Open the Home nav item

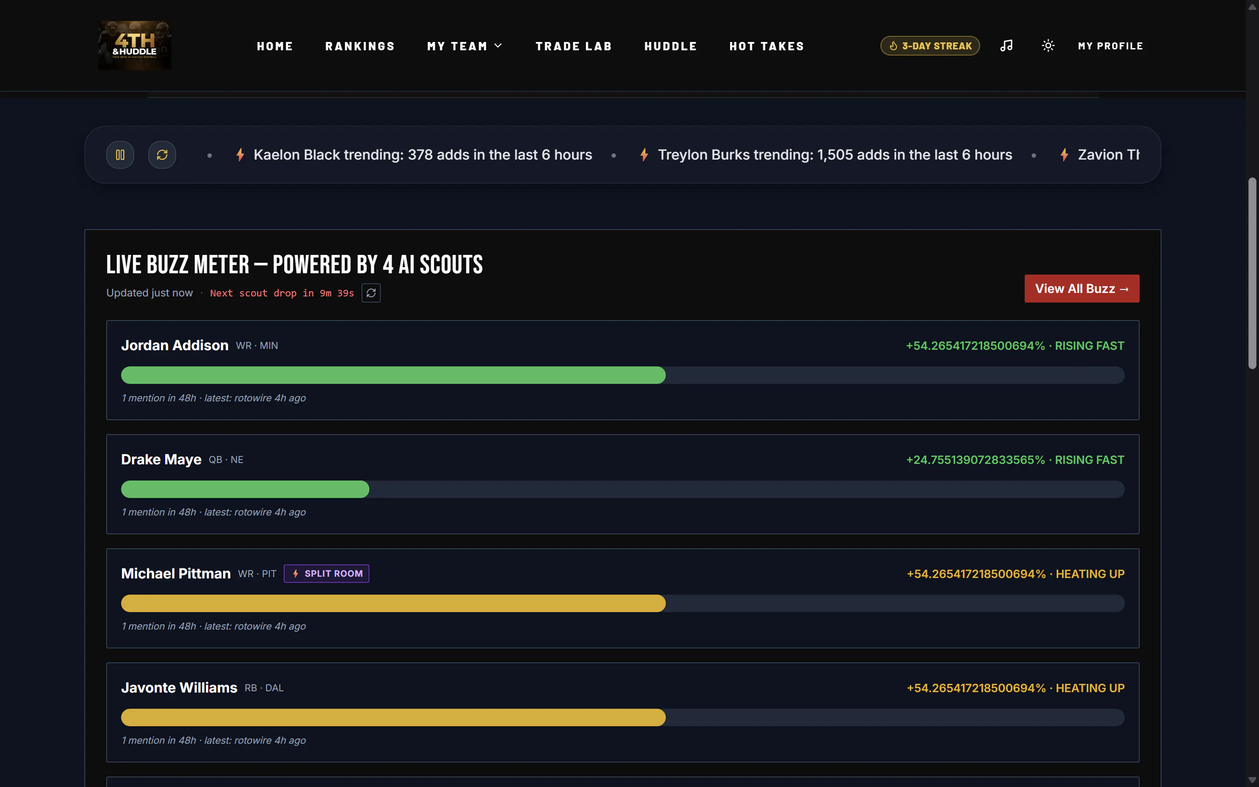pos(275,46)
